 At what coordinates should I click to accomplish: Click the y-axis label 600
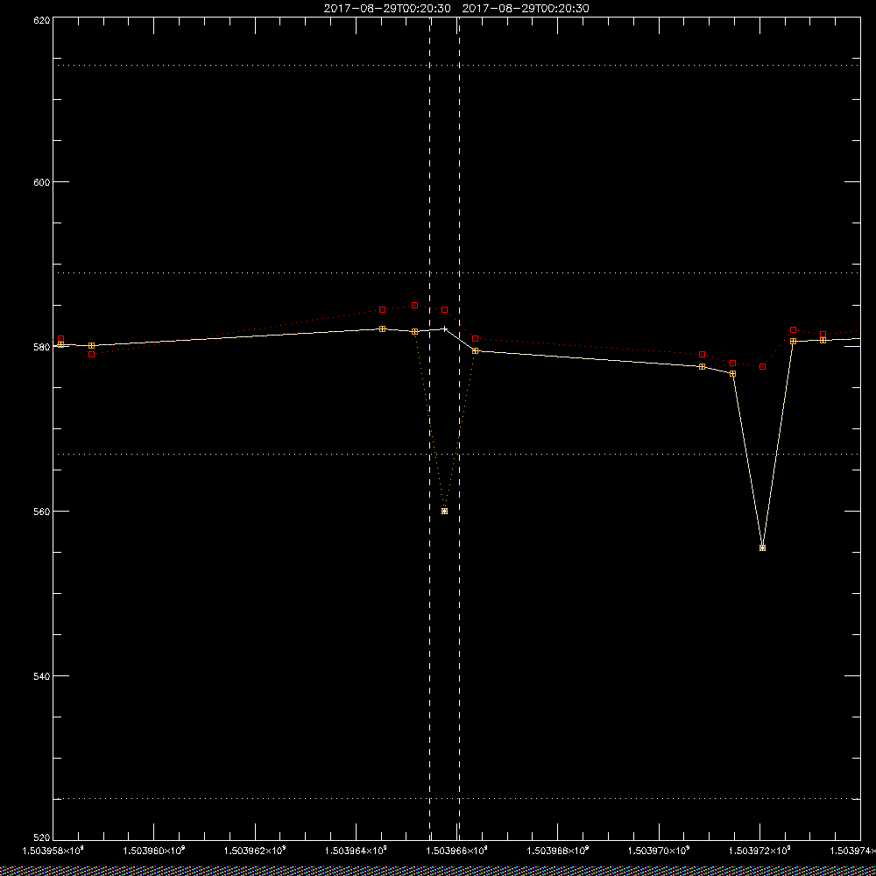tap(42, 182)
